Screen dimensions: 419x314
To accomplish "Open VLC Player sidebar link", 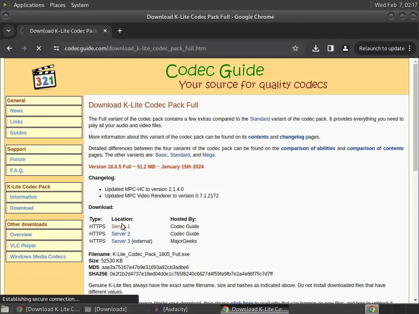I will 23,246.
